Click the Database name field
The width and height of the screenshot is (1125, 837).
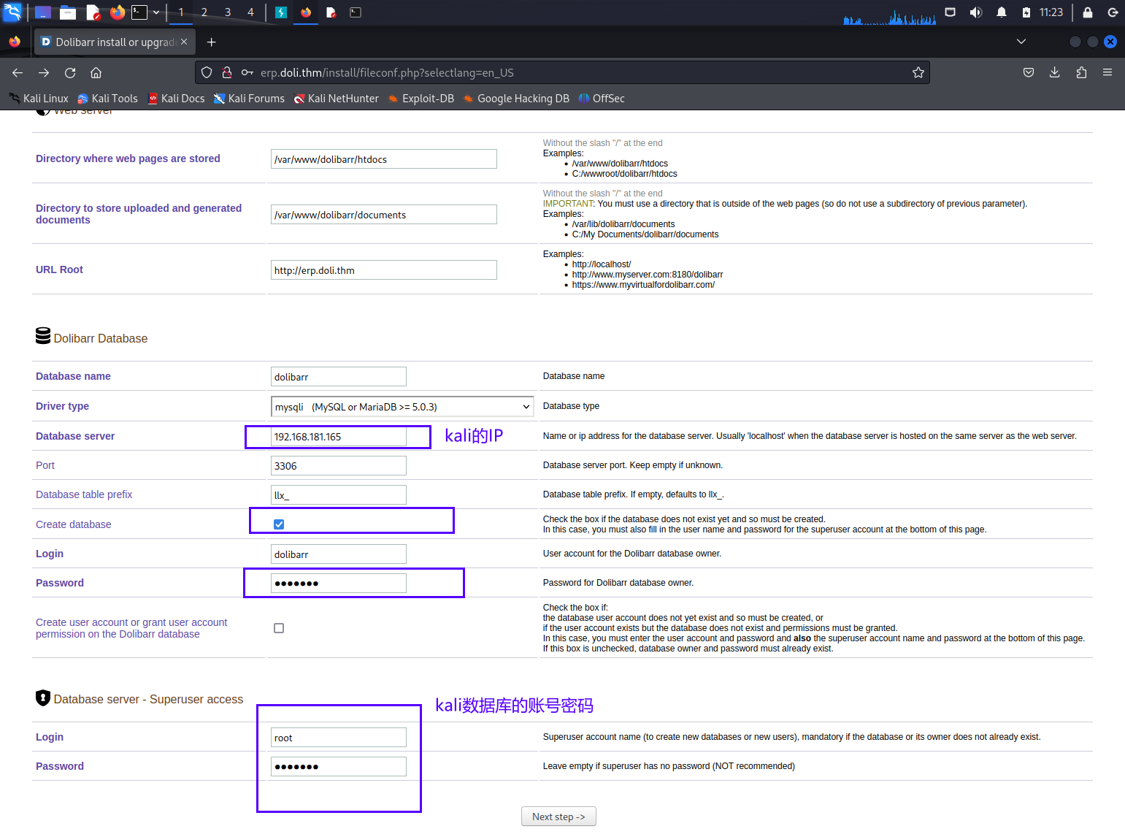click(338, 376)
